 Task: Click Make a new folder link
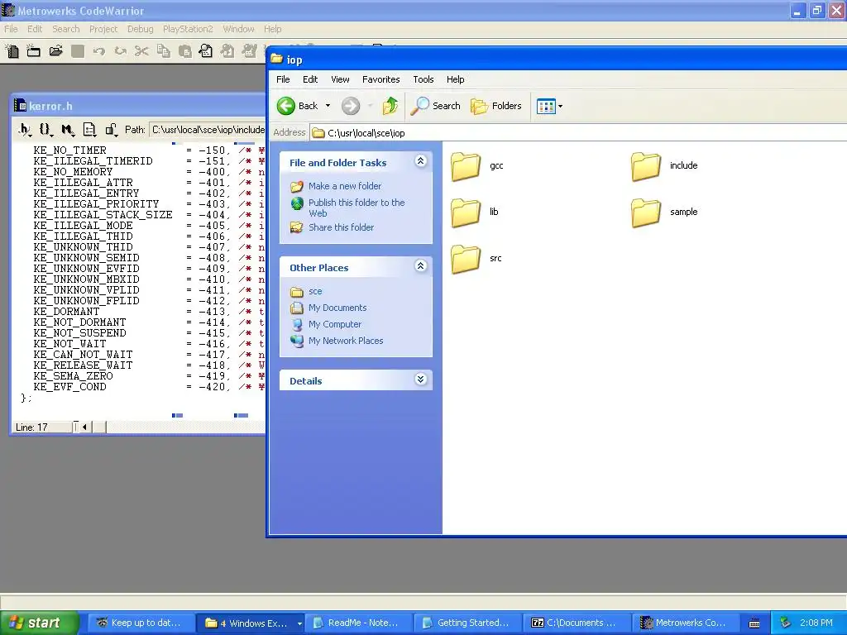345,186
